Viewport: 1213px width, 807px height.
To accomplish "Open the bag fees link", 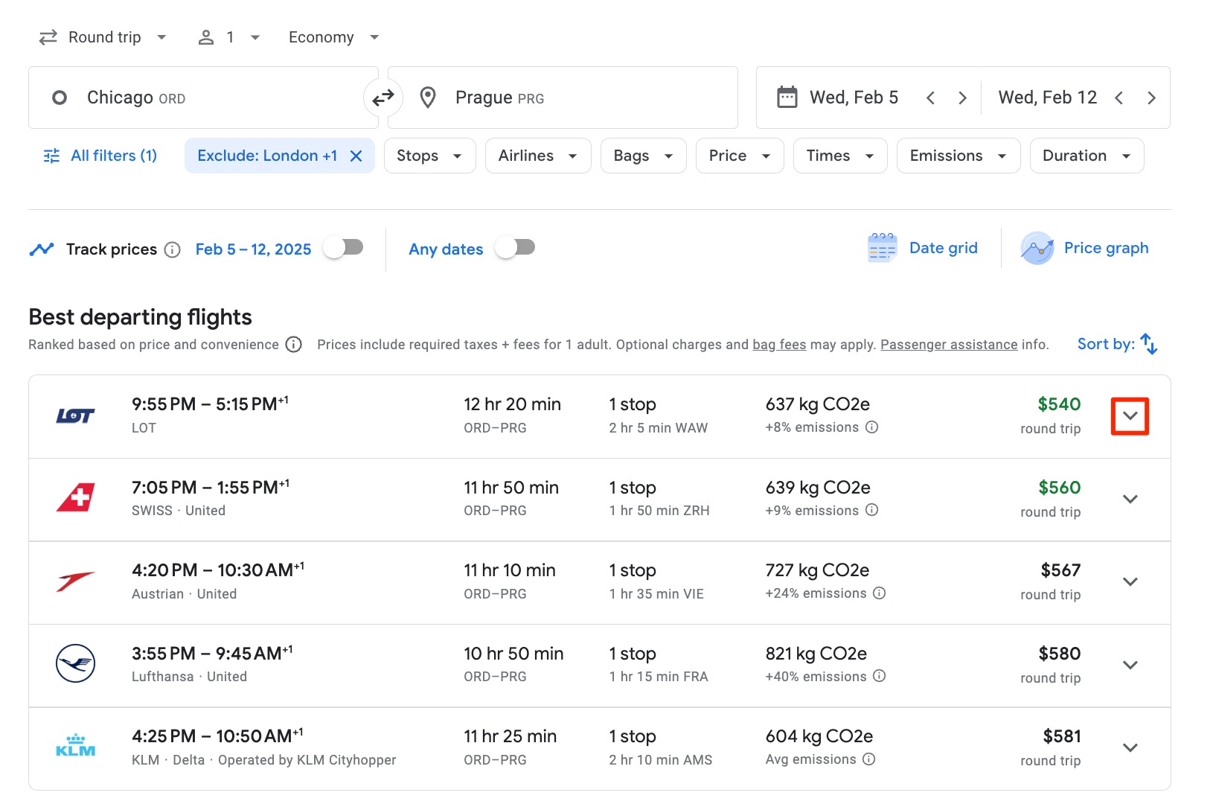I will pos(778,345).
